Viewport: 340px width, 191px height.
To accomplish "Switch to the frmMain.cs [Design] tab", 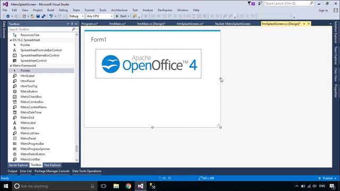I will point(151,24).
